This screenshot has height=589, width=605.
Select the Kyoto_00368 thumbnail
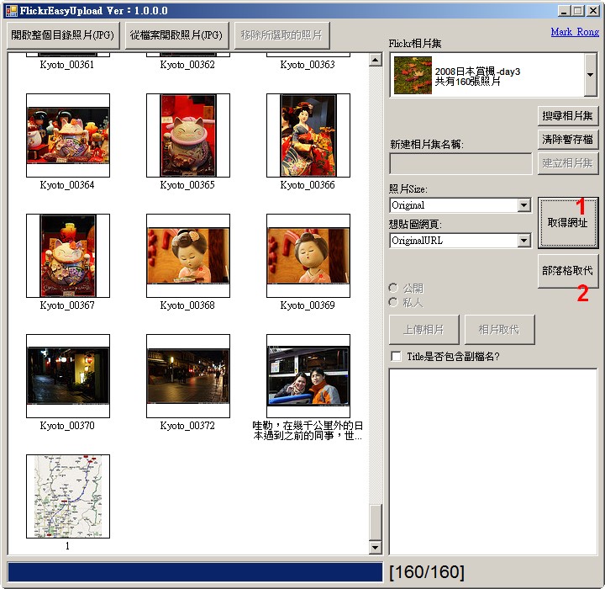(x=188, y=256)
